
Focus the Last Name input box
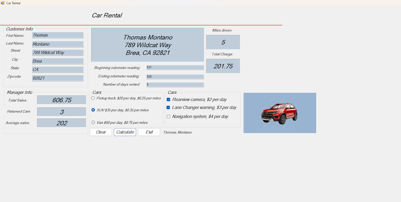(58, 44)
